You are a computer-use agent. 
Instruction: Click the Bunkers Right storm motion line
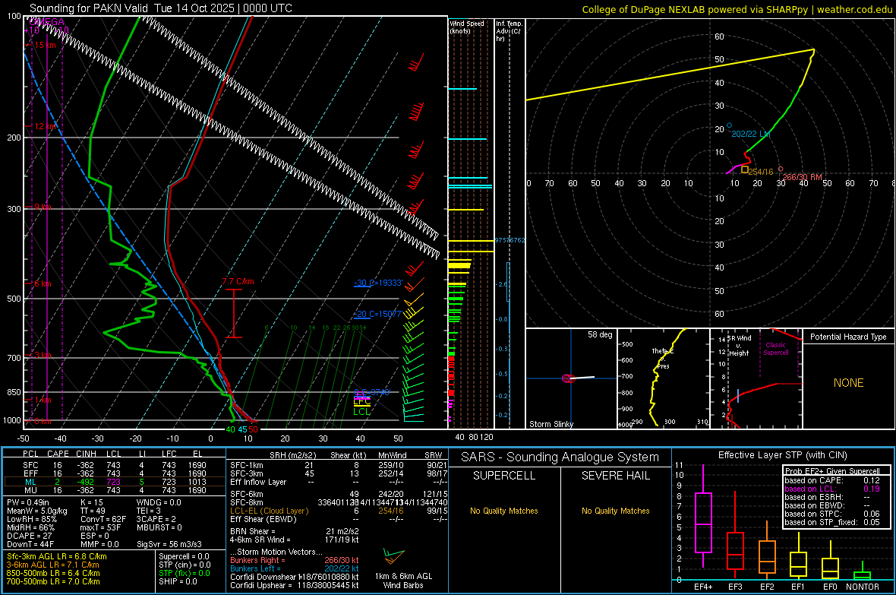(x=295, y=560)
